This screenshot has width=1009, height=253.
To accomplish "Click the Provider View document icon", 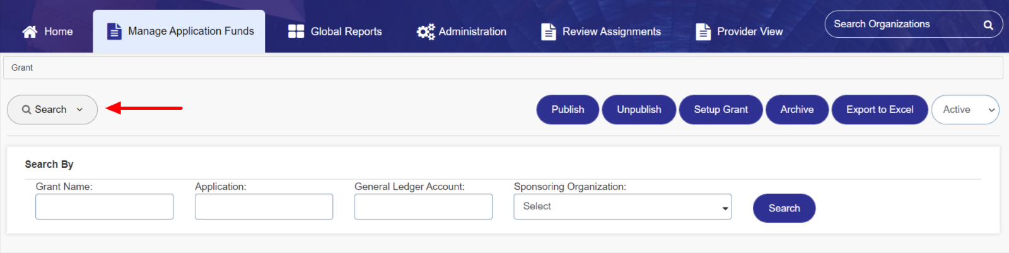I will tap(703, 32).
